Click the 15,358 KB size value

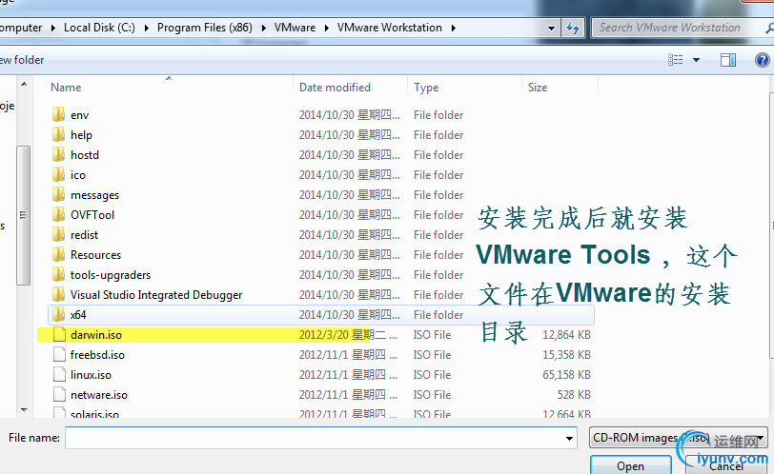click(x=566, y=355)
